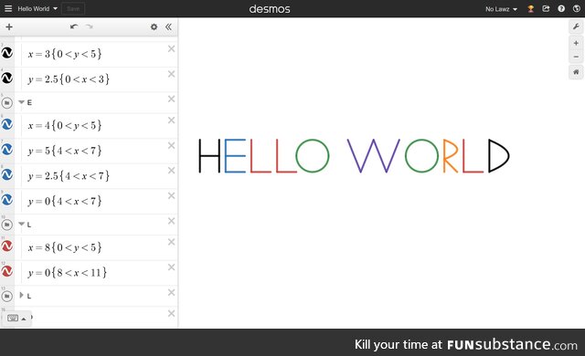Delete expression y=0{4<x<7}
Screen dimensions: 585x356
coord(171,196)
